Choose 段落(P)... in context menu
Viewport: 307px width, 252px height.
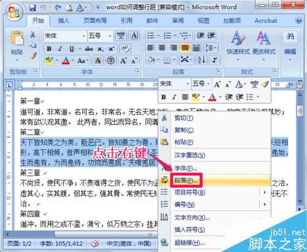(x=214, y=180)
